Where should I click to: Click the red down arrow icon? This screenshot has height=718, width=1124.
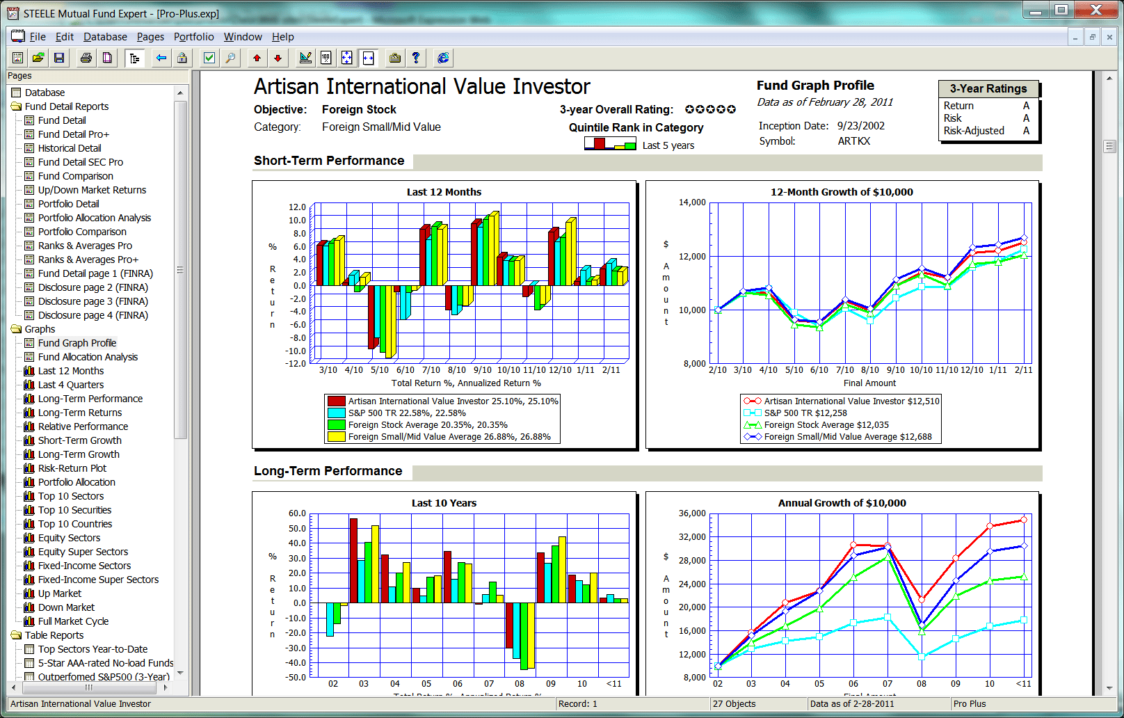pos(278,58)
